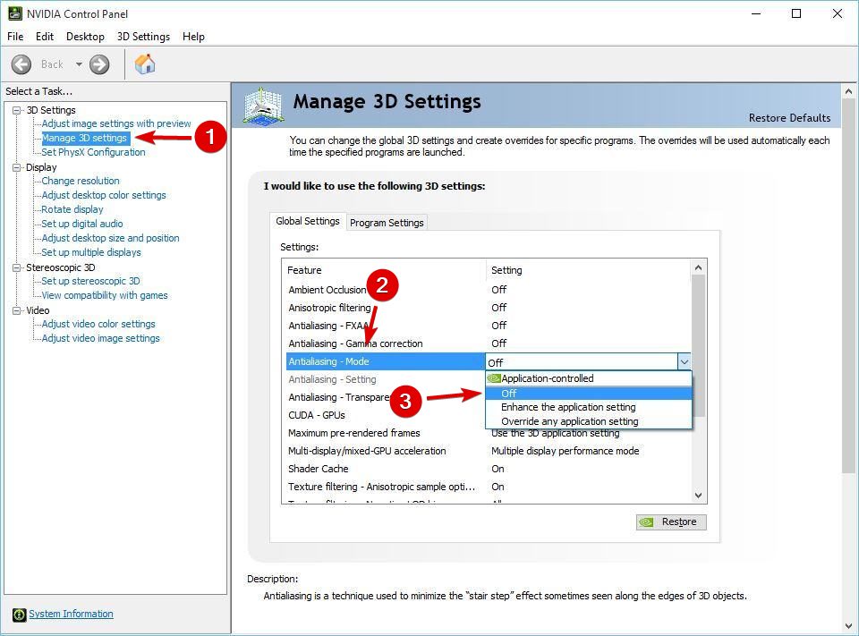Click the Restore button
859x636 pixels.
click(671, 522)
